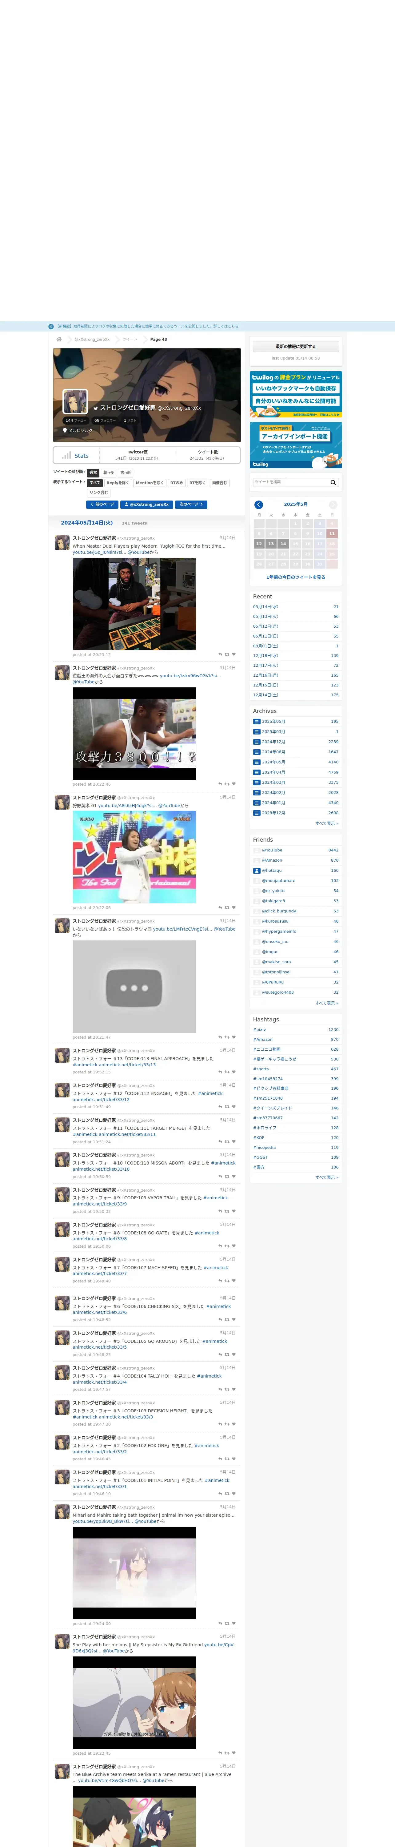Screen dimensions: 395x1847
Task: Like the CODE:110 MISSON ABORT tweet
Action: click(x=234, y=1176)
